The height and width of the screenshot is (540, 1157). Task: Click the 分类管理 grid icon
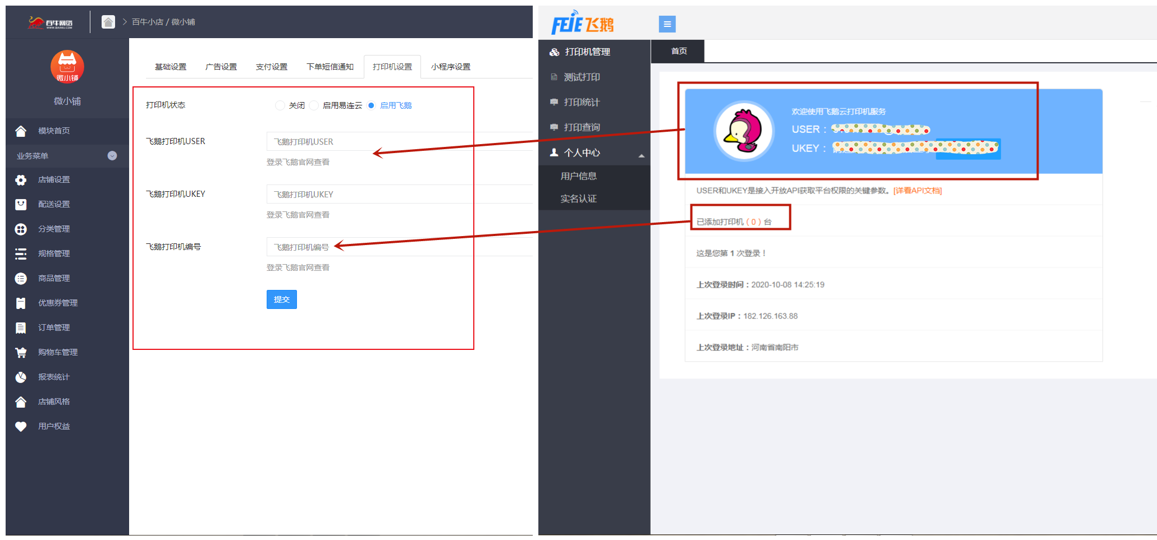21,229
